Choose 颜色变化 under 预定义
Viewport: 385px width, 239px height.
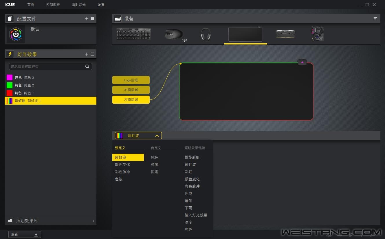[122, 165]
